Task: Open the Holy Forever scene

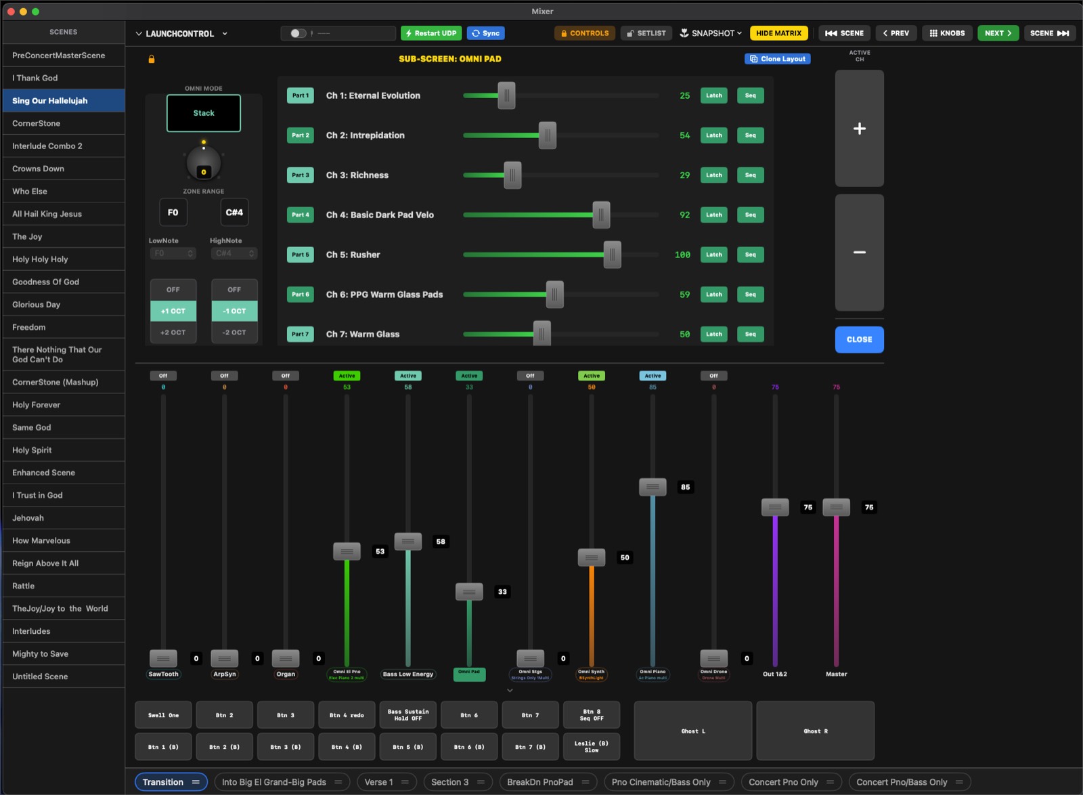Action: (x=64, y=405)
